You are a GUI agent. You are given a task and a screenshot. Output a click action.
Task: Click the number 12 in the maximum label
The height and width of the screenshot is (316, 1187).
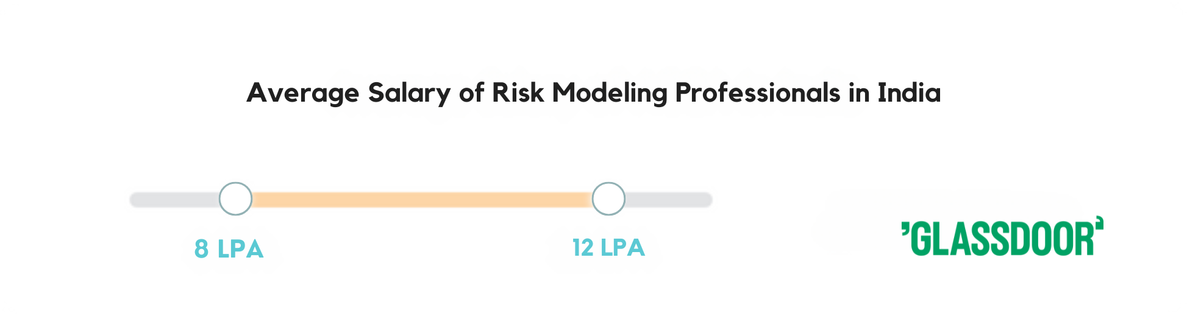[x=583, y=248]
